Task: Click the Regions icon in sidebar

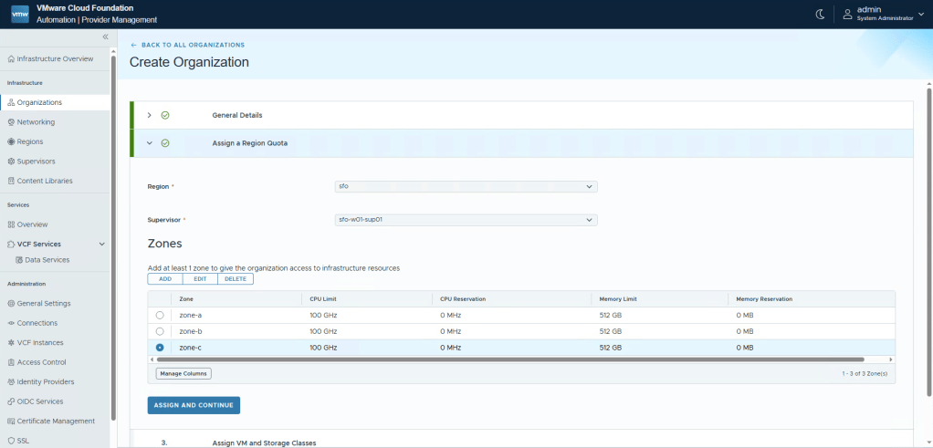Action: point(11,141)
